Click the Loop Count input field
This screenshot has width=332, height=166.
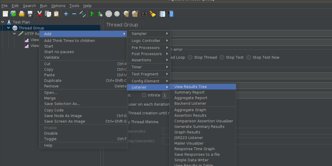(x=166, y=95)
